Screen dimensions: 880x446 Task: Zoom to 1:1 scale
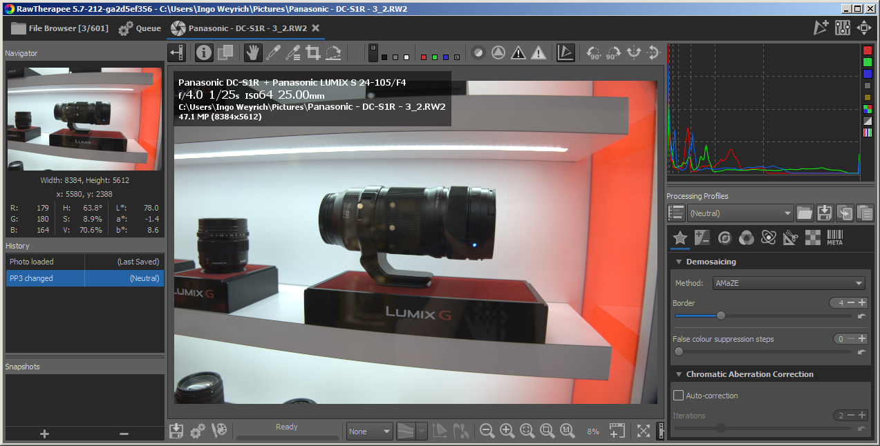point(567,431)
